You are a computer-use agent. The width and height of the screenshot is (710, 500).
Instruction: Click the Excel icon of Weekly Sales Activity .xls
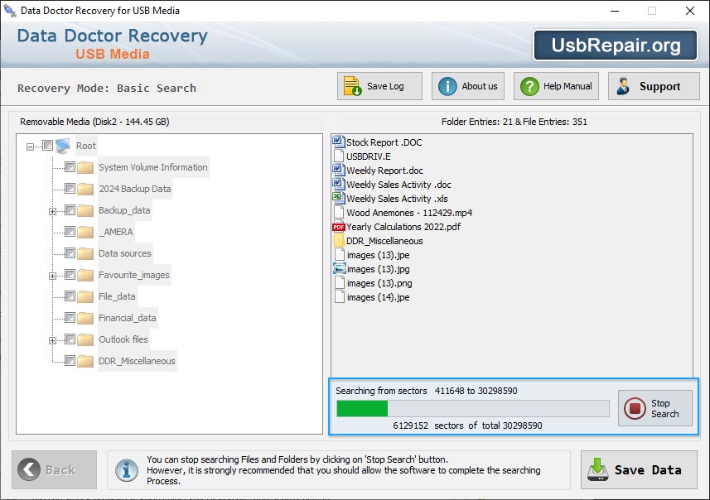point(338,198)
